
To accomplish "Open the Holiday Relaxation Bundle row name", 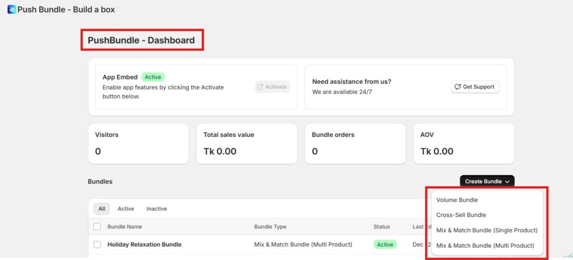I will 144,245.
